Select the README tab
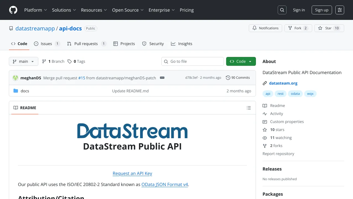Image resolution: width=353 pixels, height=199 pixels. coord(25,108)
